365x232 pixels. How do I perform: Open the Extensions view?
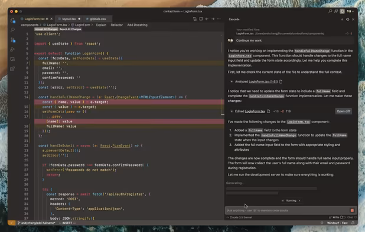coord(12,69)
